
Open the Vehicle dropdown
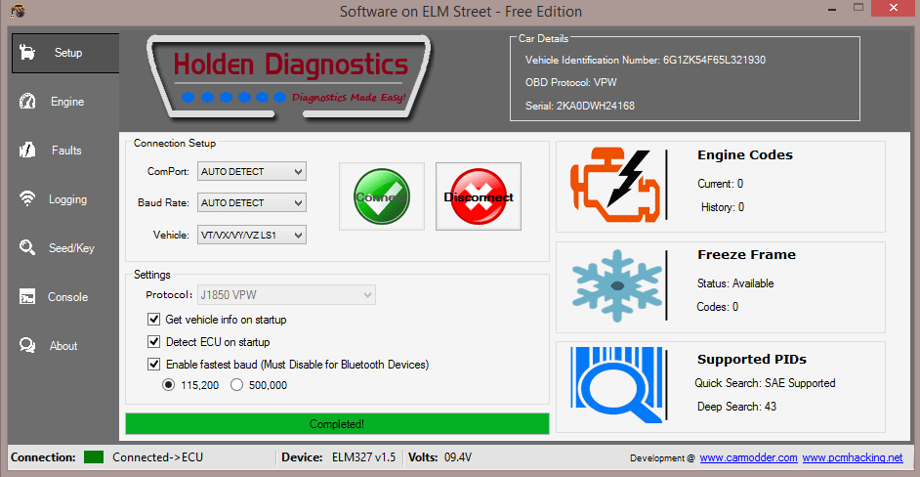point(252,235)
